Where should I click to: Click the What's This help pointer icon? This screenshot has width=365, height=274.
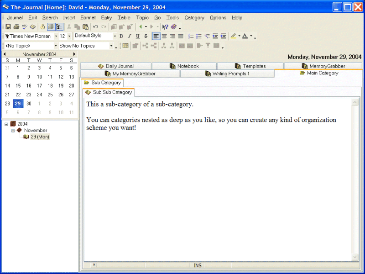coord(165,27)
